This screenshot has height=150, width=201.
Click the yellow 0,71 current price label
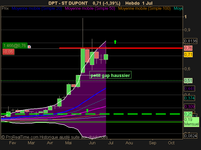[x=188, y=54]
